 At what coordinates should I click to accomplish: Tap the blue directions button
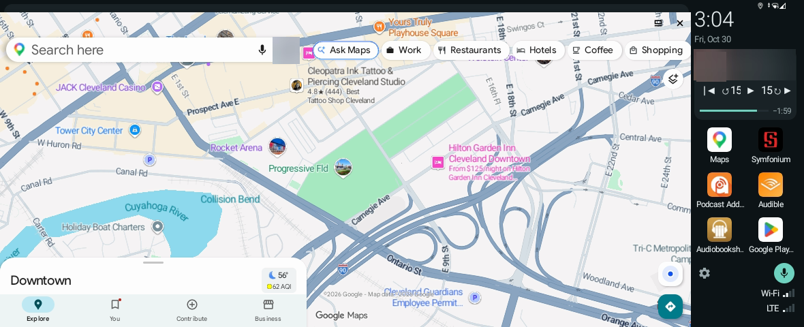tap(670, 307)
